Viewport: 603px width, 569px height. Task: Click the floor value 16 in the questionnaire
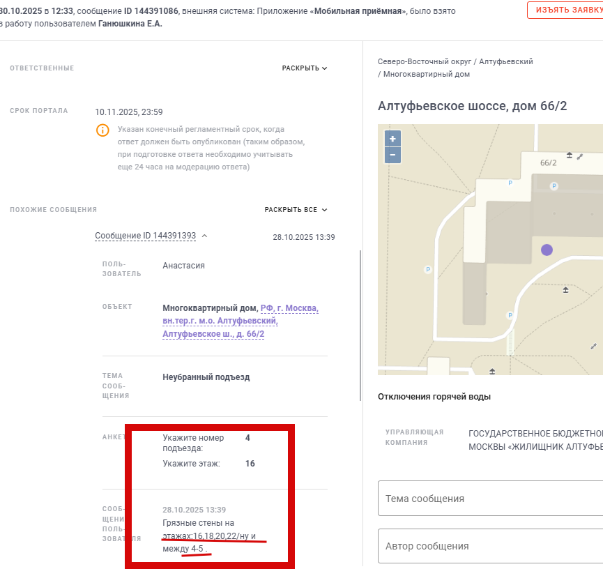tap(250, 464)
